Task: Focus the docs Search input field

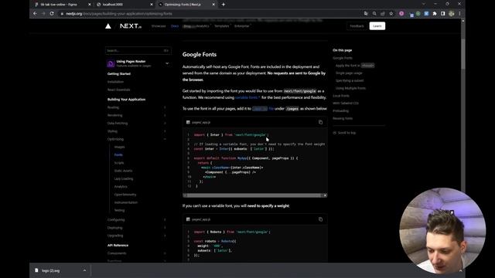Action: click(x=138, y=50)
